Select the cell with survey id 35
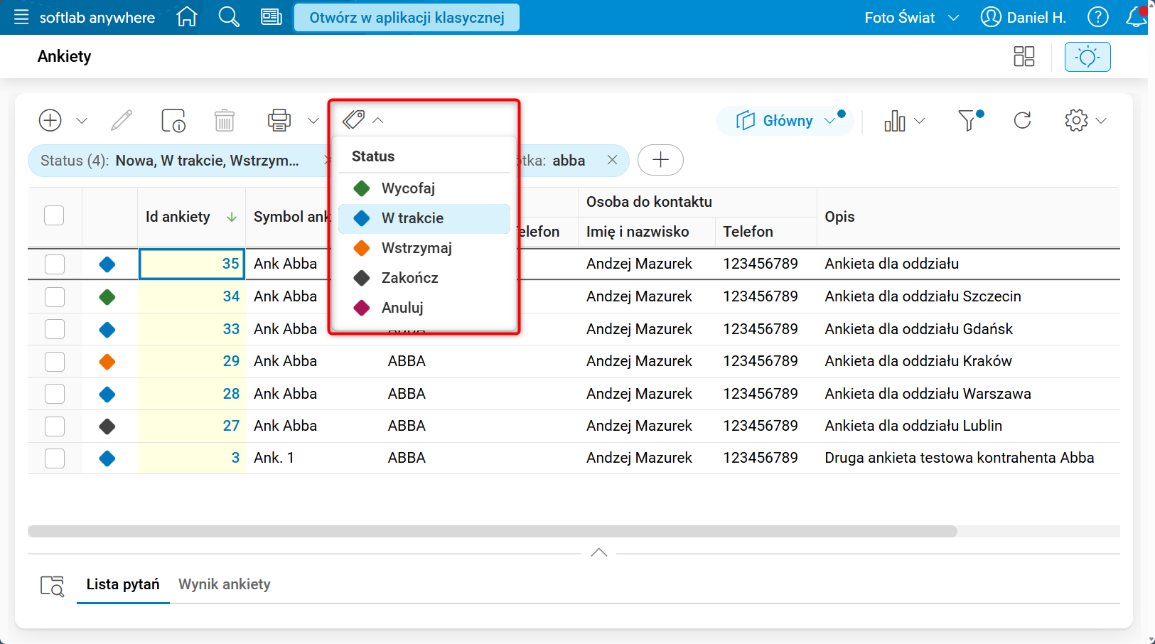Image resolution: width=1155 pixels, height=644 pixels. 191,264
